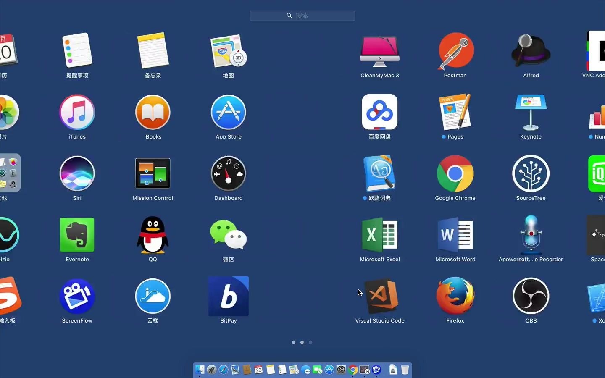Open Calendar in the Dock
605x378 pixels.
259,369
